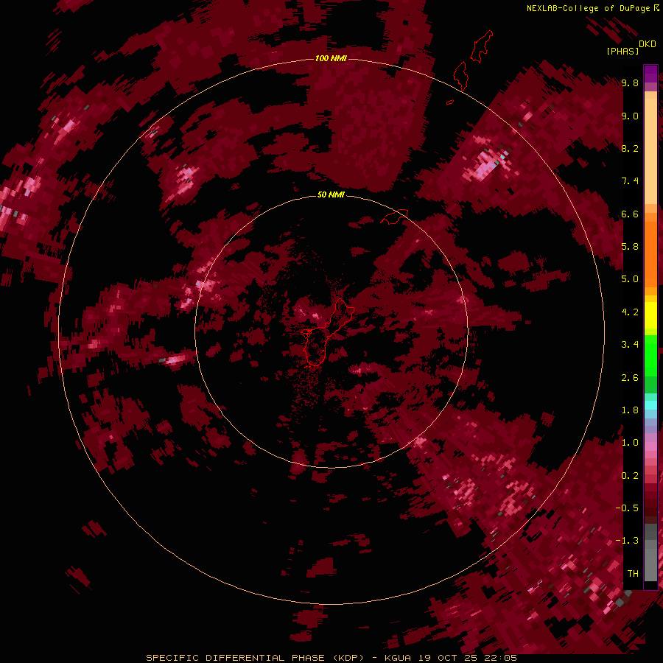Click the gray bottom segment of the color bar

tap(650, 554)
